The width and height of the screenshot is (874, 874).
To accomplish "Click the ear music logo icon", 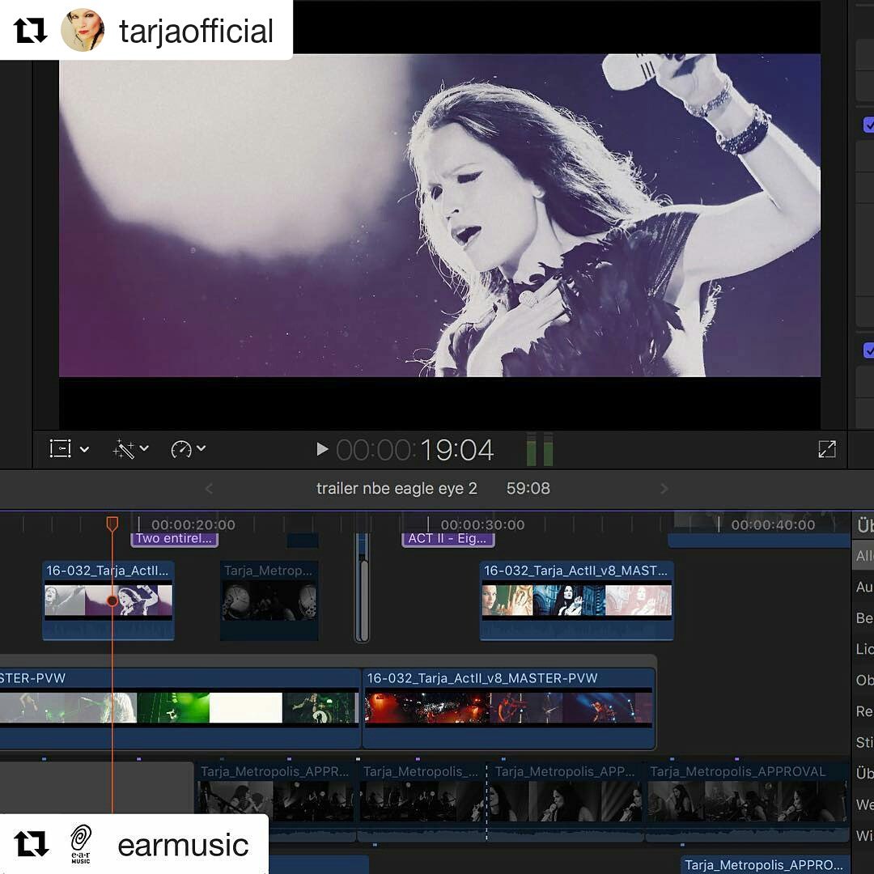I will click(x=81, y=844).
